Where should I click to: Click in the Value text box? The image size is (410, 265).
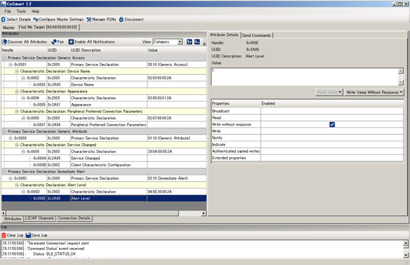tap(304, 76)
